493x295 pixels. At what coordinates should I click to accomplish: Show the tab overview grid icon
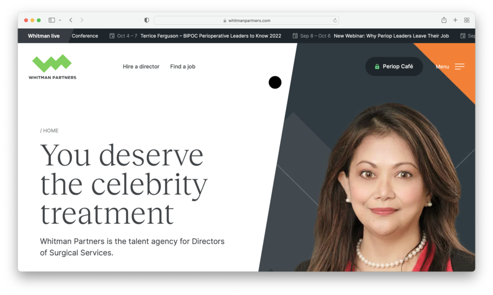pyautogui.click(x=467, y=20)
